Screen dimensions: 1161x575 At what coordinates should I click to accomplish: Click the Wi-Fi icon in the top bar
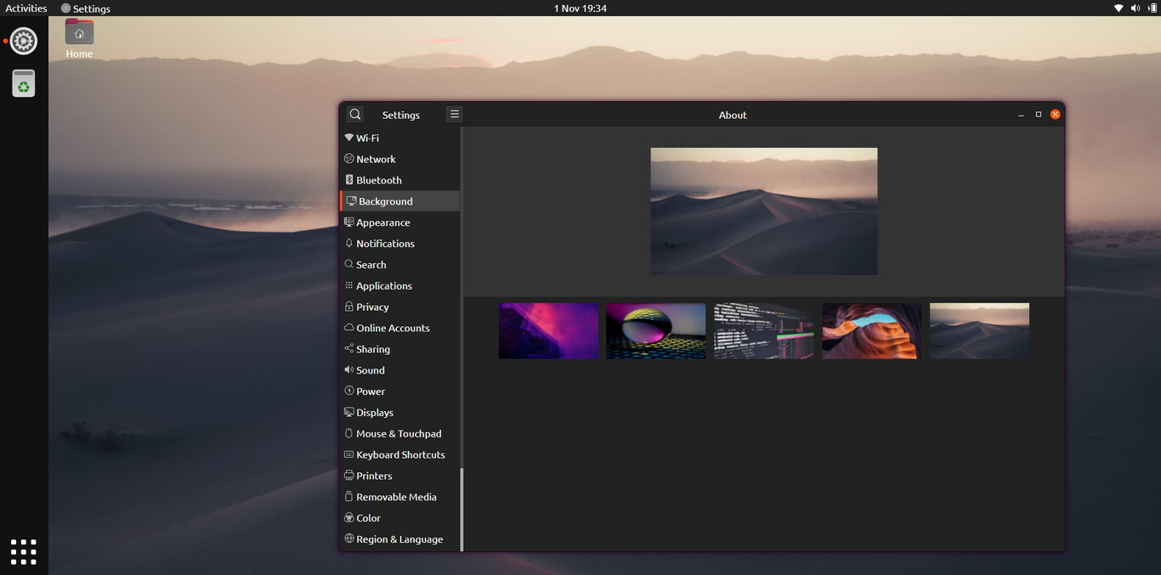1118,8
